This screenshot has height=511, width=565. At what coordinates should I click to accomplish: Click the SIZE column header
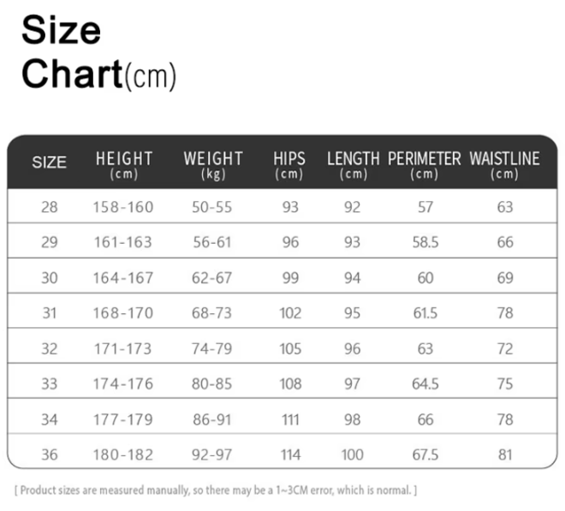(49, 163)
